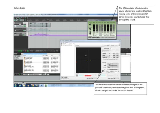160x113 pixels.
Task: Select the white speaker dot in ReaSurround
Action: [85, 55]
